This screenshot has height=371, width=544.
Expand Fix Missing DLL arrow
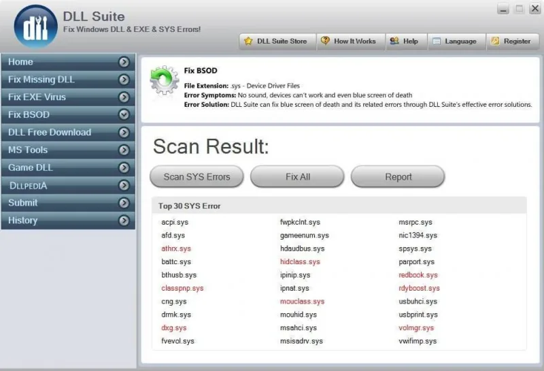(124, 80)
